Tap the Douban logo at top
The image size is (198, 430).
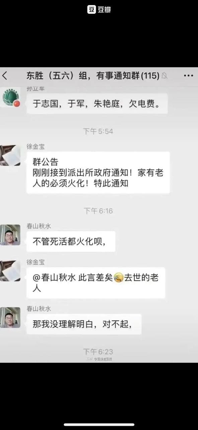[x=99, y=10]
